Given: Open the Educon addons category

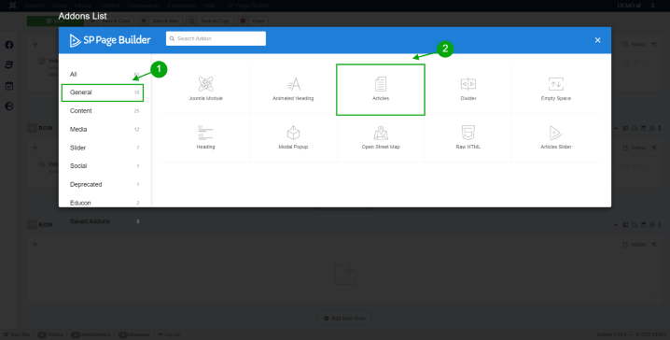Looking at the screenshot, I should pyautogui.click(x=105, y=203).
